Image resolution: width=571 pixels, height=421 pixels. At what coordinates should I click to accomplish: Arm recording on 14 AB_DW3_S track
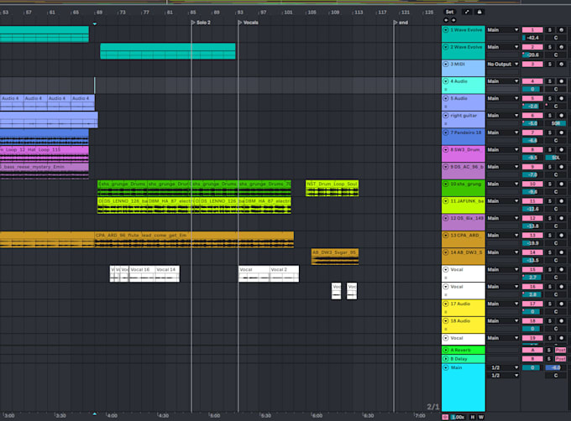(x=561, y=252)
